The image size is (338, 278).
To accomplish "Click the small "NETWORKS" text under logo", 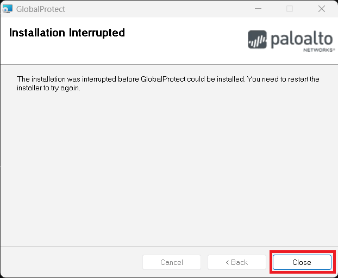I will pos(318,50).
